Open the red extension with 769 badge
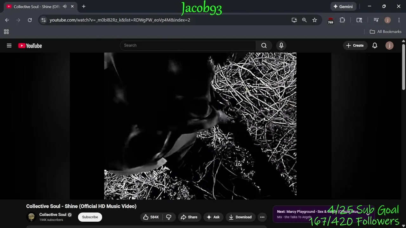The height and width of the screenshot is (228, 406). (331, 20)
